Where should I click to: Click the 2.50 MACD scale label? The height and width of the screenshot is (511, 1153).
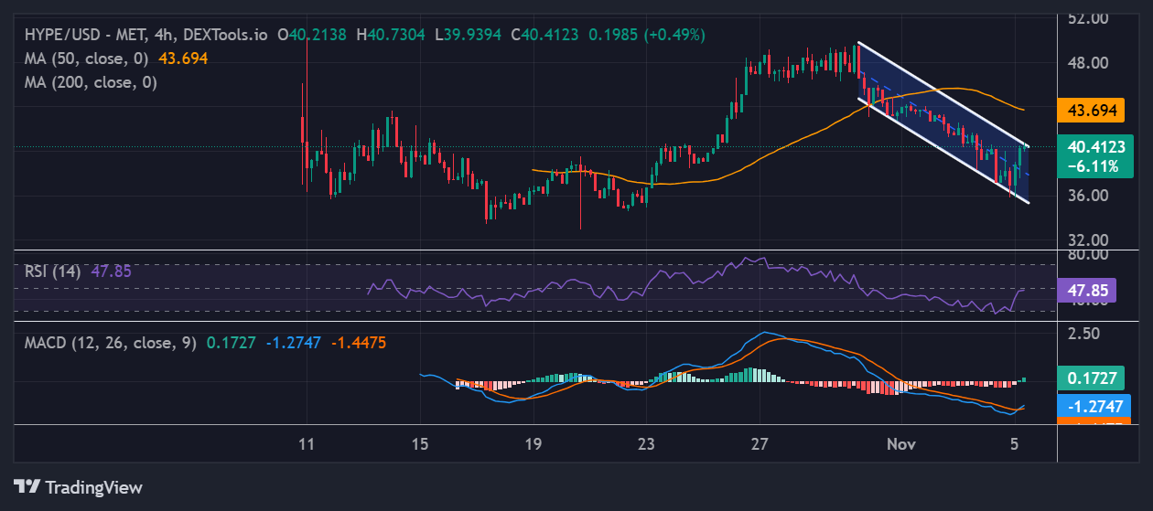pos(1083,334)
